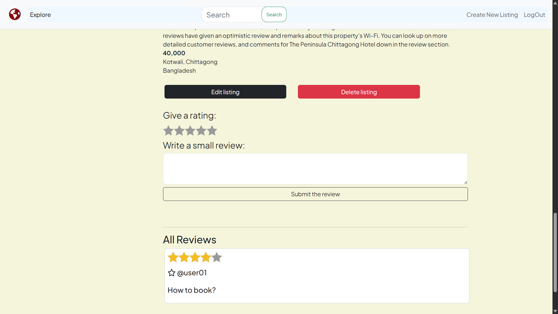Select the second rating star
The width and height of the screenshot is (558, 314).
[x=179, y=131]
